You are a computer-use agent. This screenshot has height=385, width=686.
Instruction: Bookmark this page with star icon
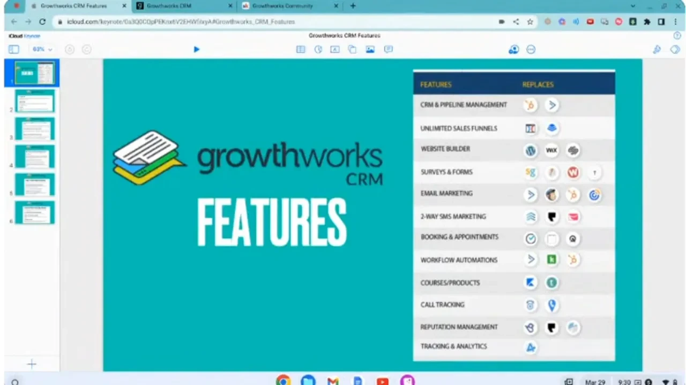(530, 22)
